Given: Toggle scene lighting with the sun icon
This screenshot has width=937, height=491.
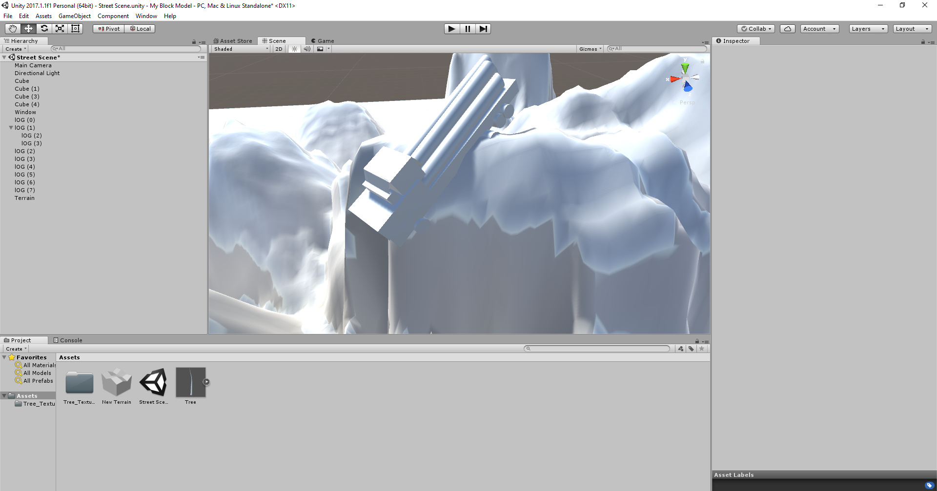Looking at the screenshot, I should [294, 49].
